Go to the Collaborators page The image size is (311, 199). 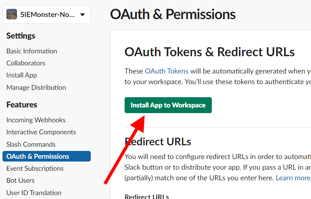26,63
